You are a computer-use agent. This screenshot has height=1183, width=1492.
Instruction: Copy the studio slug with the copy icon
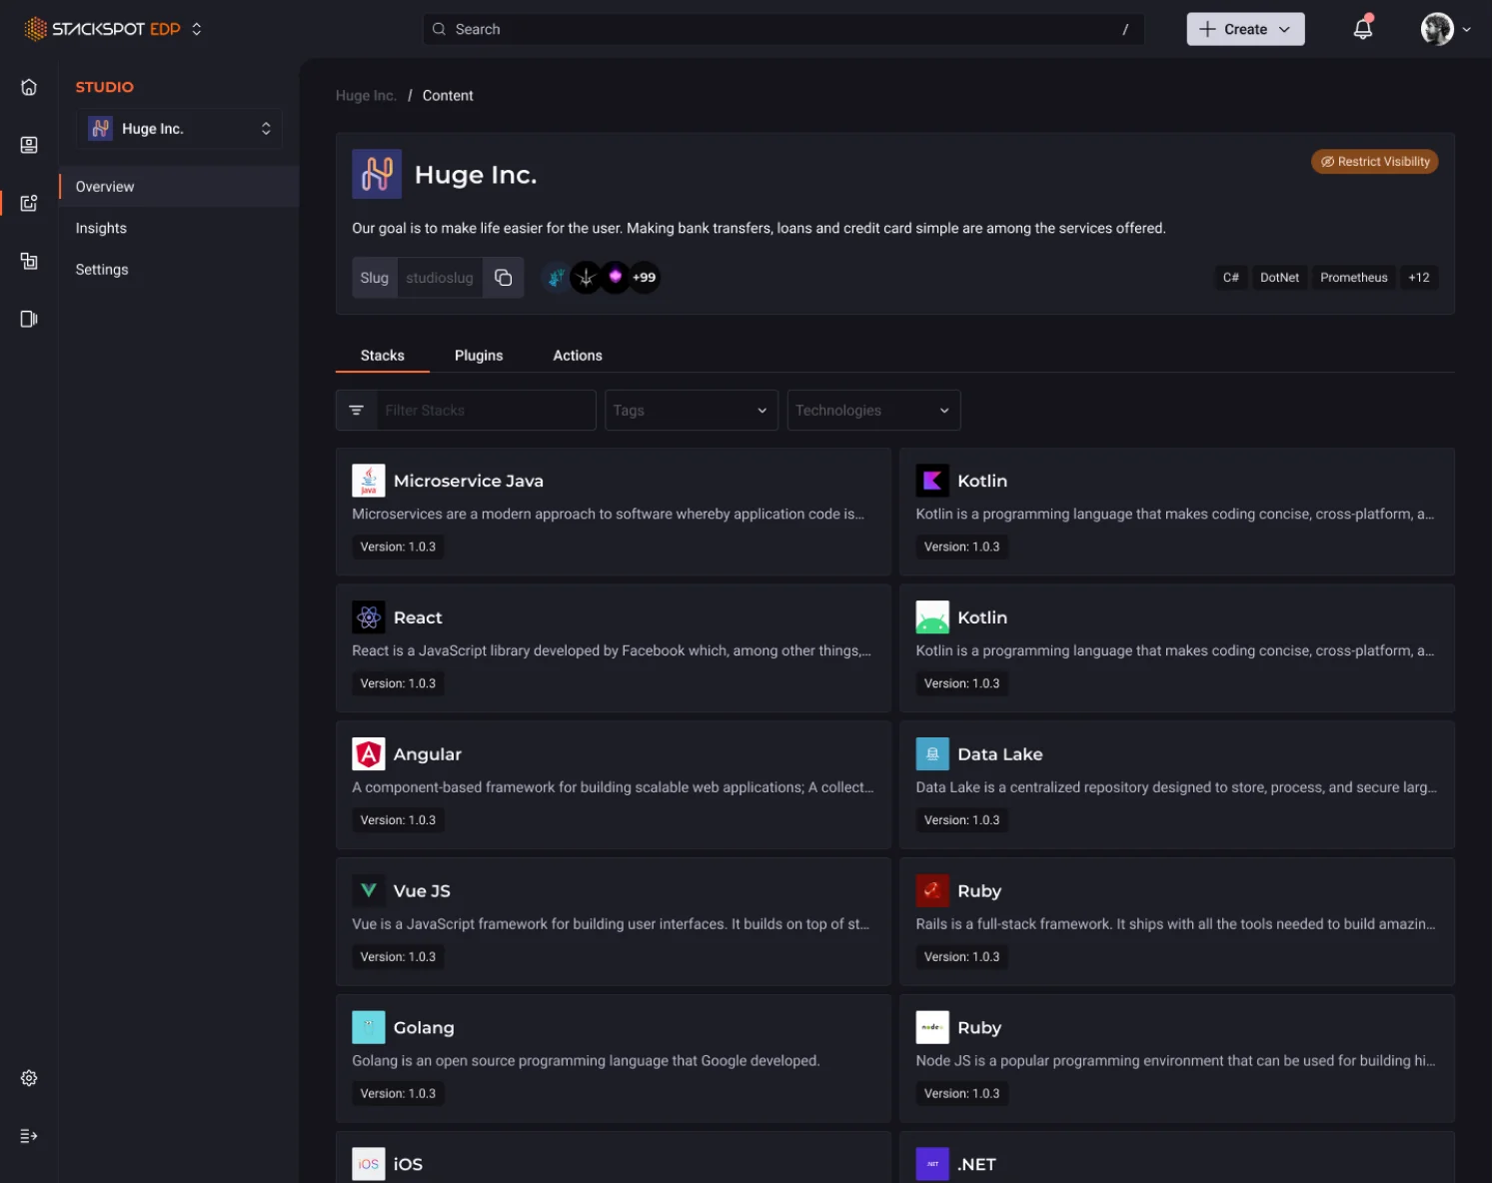click(504, 278)
